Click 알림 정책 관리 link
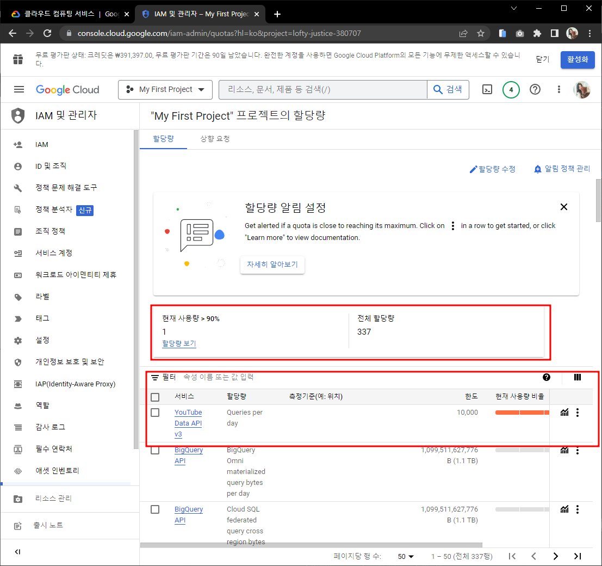This screenshot has width=602, height=566. (x=562, y=169)
